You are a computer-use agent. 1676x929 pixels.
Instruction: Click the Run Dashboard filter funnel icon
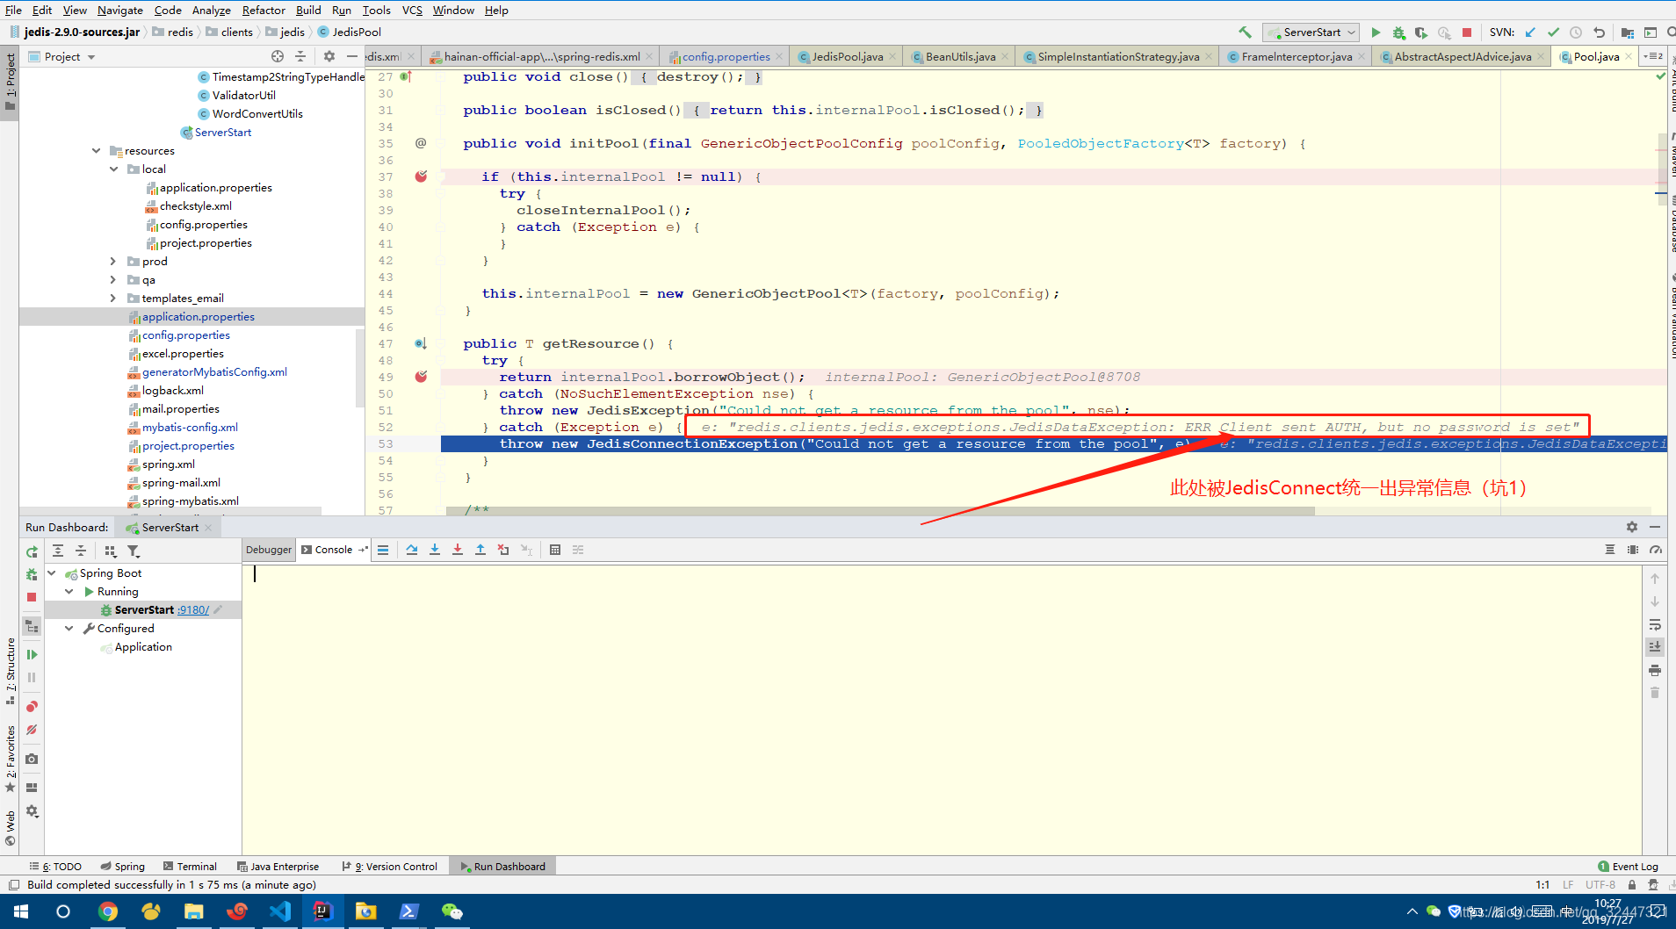pos(134,551)
